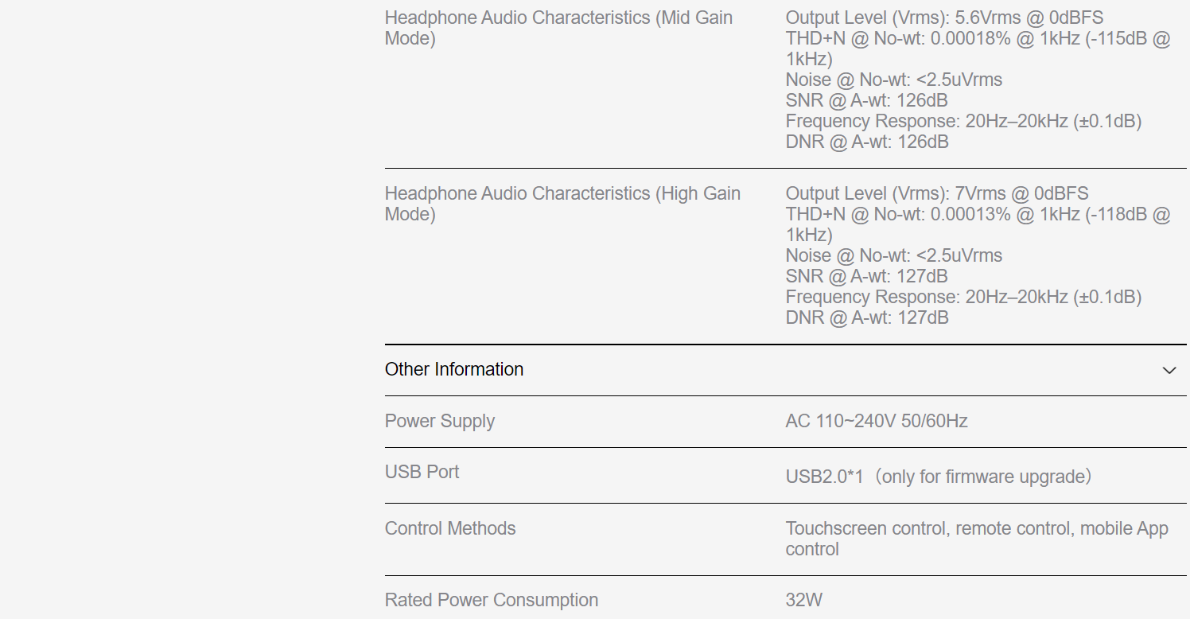The image size is (1190, 619).
Task: Click the 0.00013% THD+N specification line
Action: coord(978,214)
